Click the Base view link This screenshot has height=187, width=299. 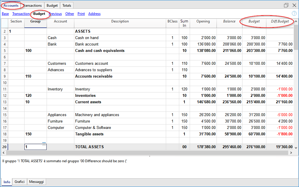[x=5, y=13]
